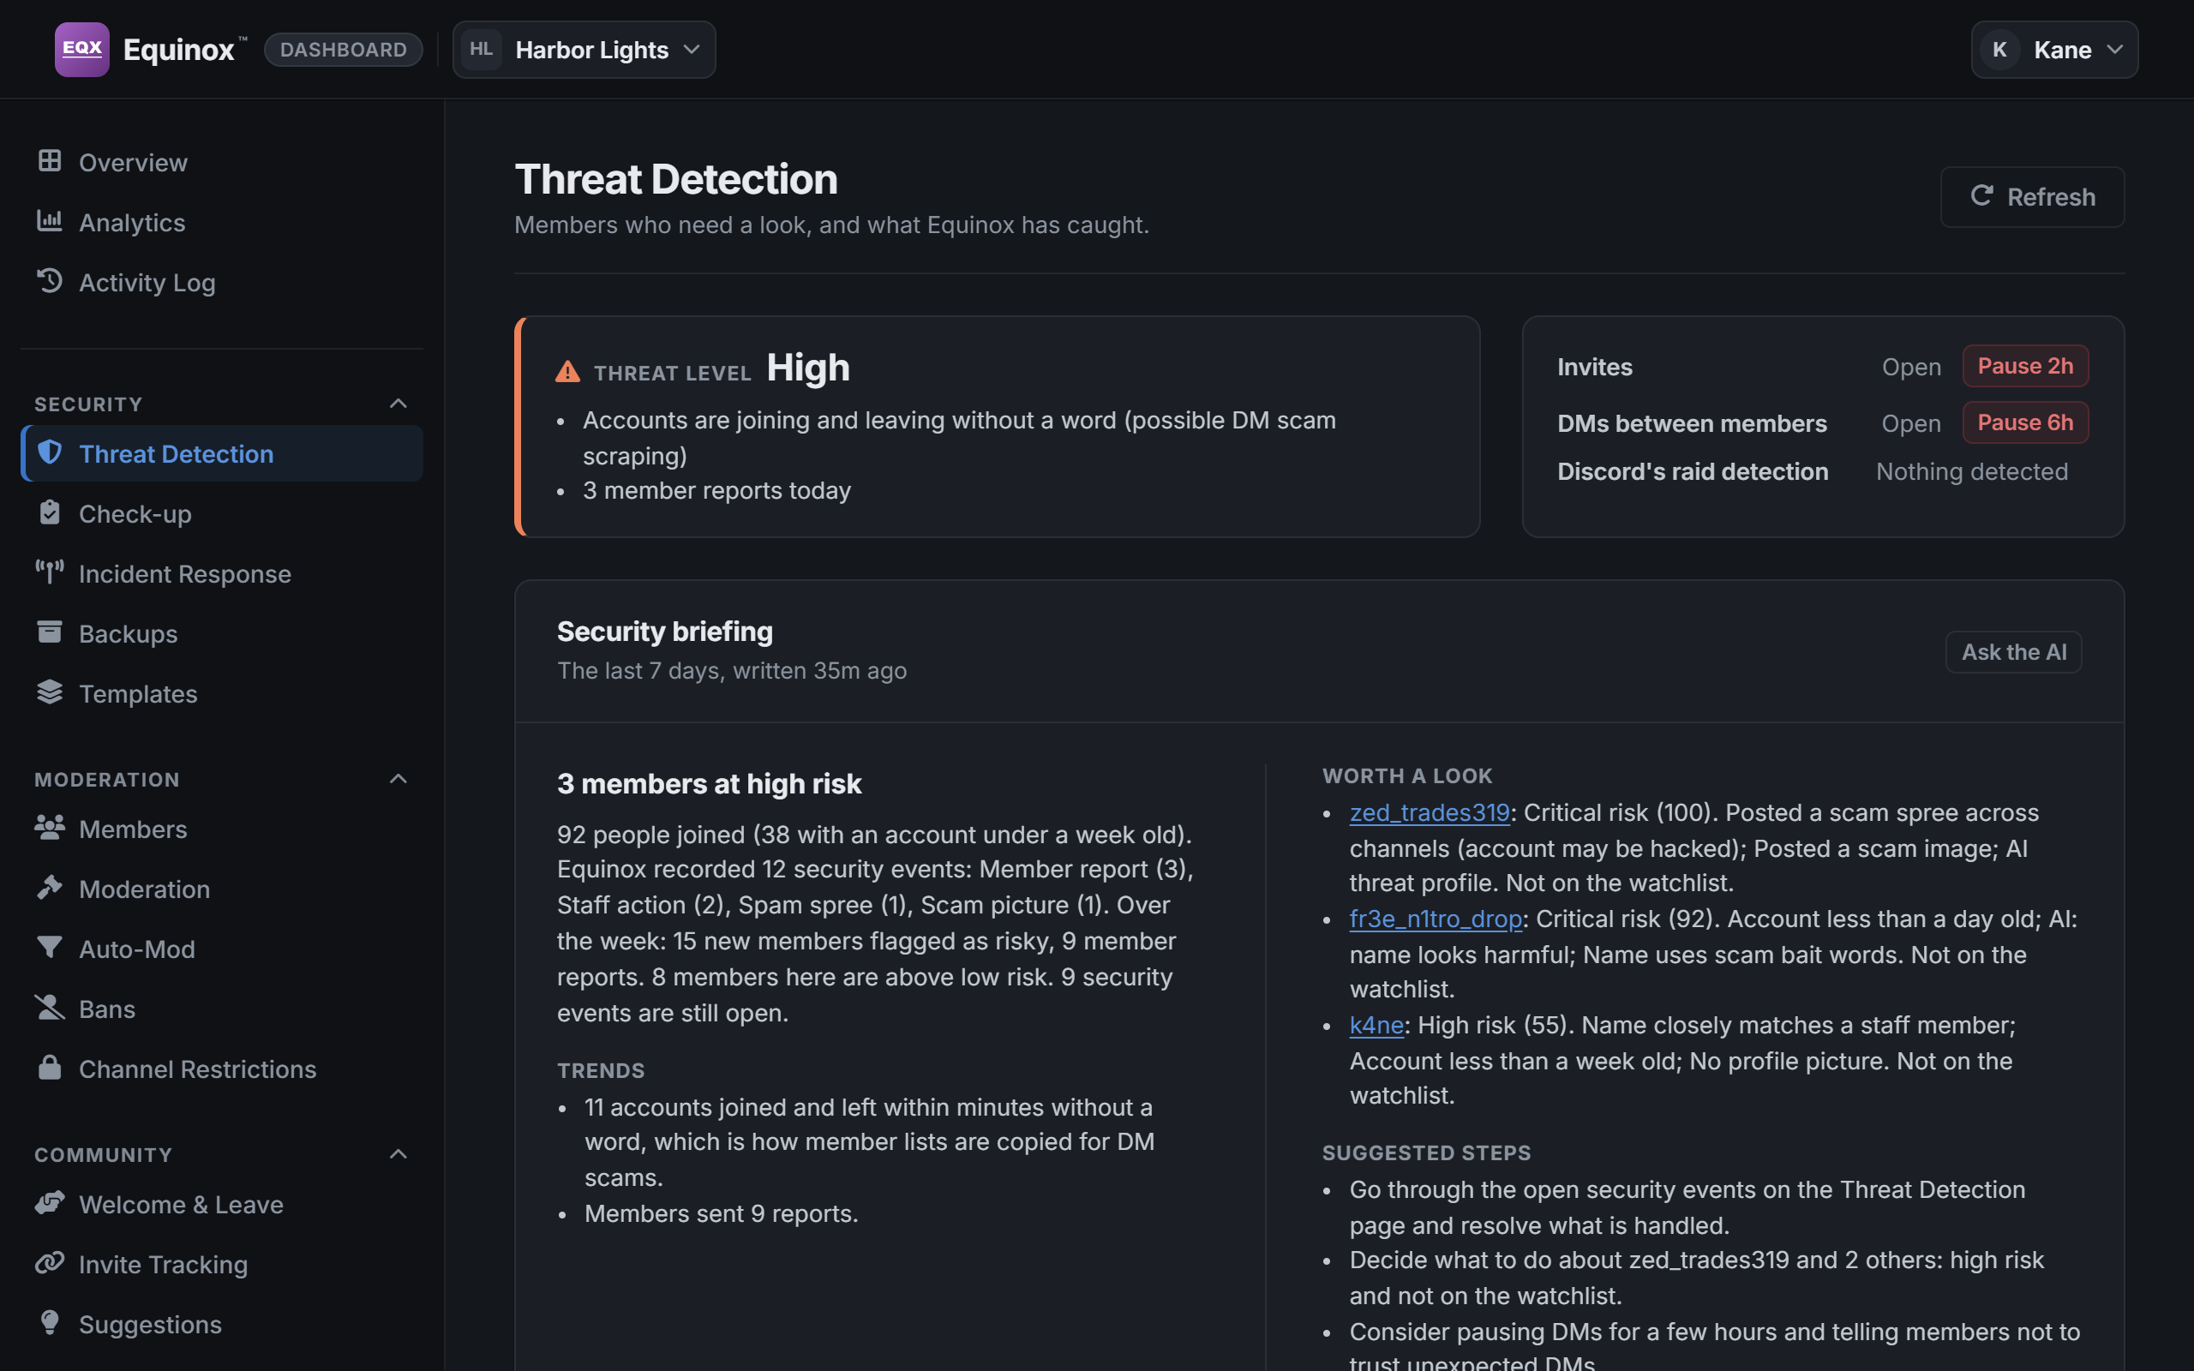Open the Harbor Lights server dropdown
Screen dimensions: 2194x1371
(584, 50)
